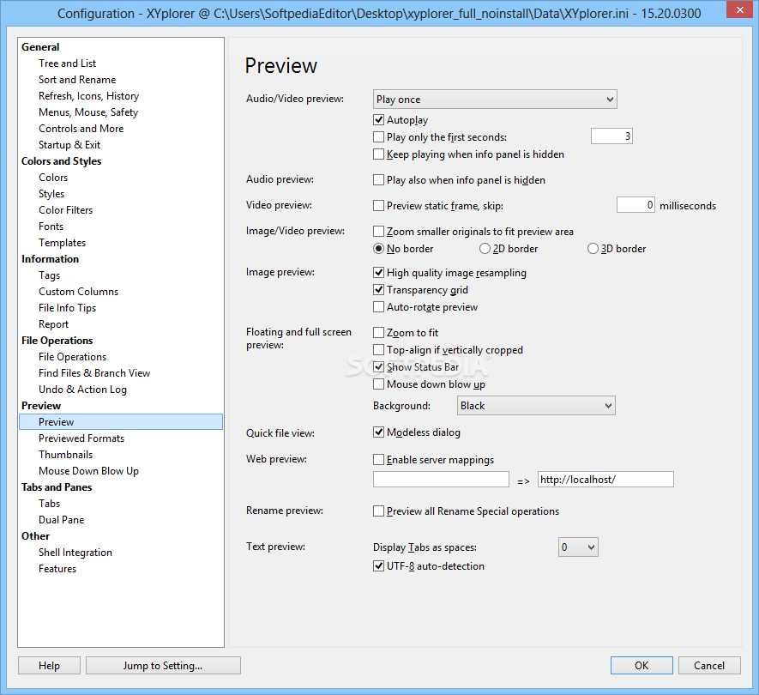
Task: Click Jump to Setting... button
Action: (163, 666)
